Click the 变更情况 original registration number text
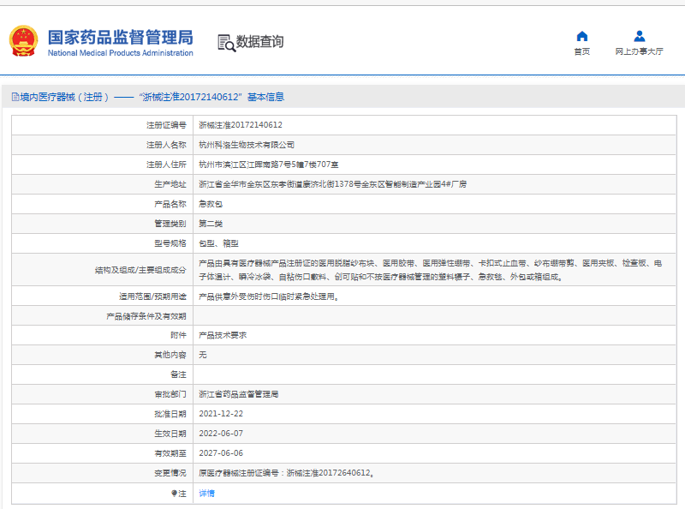Viewport: 685px width, 509px height. pos(286,472)
